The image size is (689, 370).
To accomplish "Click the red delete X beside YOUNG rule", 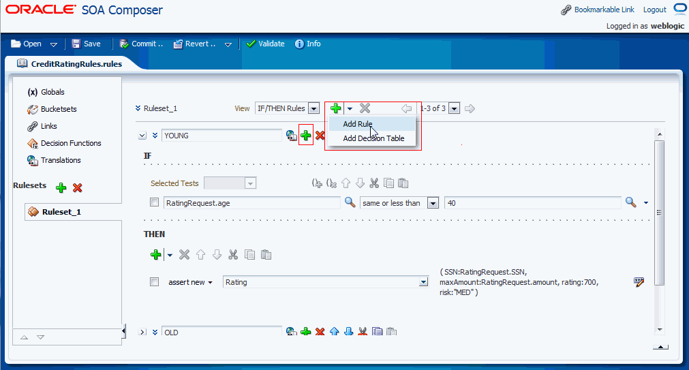I will pyautogui.click(x=320, y=136).
